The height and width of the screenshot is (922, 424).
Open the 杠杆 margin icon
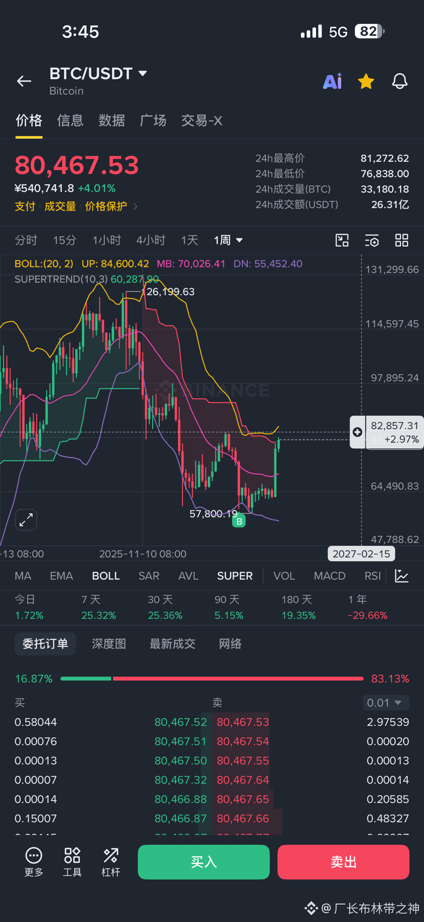pyautogui.click(x=111, y=862)
